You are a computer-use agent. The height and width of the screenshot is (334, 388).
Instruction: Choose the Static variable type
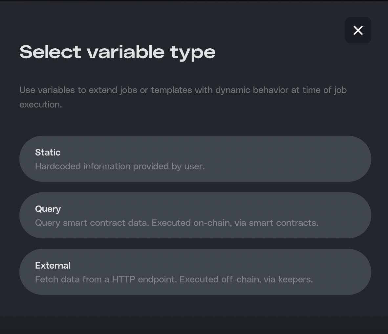tap(195, 159)
